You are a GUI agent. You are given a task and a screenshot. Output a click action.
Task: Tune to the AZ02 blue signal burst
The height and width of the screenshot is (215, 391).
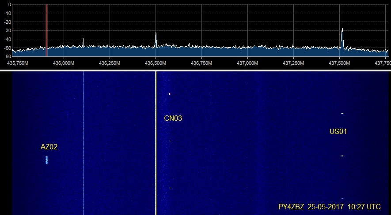47,160
